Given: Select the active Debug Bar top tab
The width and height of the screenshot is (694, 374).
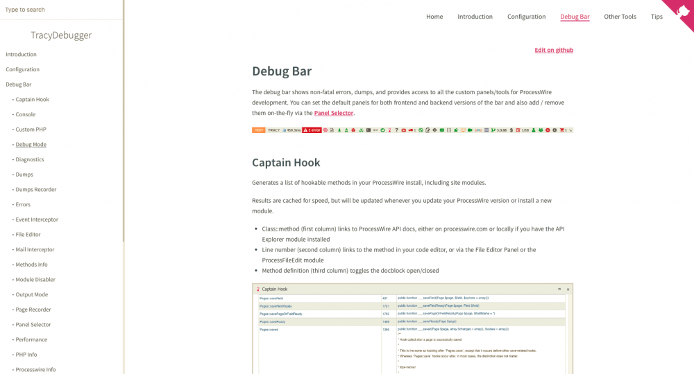Looking at the screenshot, I should (x=575, y=17).
